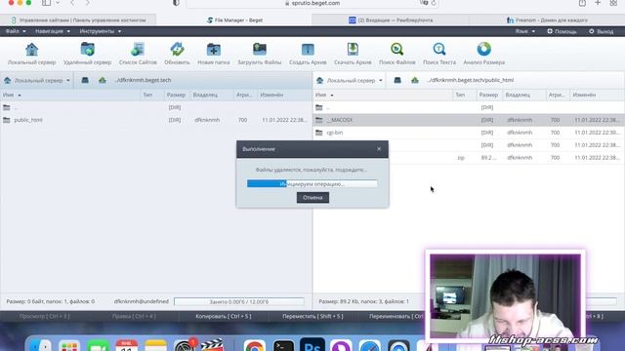The image size is (625, 351).
Task: Open Photoshop from the dock
Action: coord(312,345)
